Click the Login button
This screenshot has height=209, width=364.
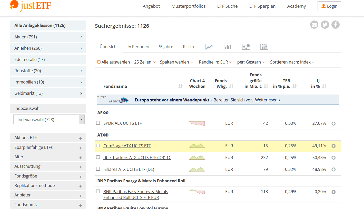[x=329, y=6]
